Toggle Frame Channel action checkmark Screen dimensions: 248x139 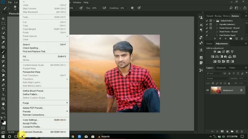pyautogui.click(x=207, y=28)
